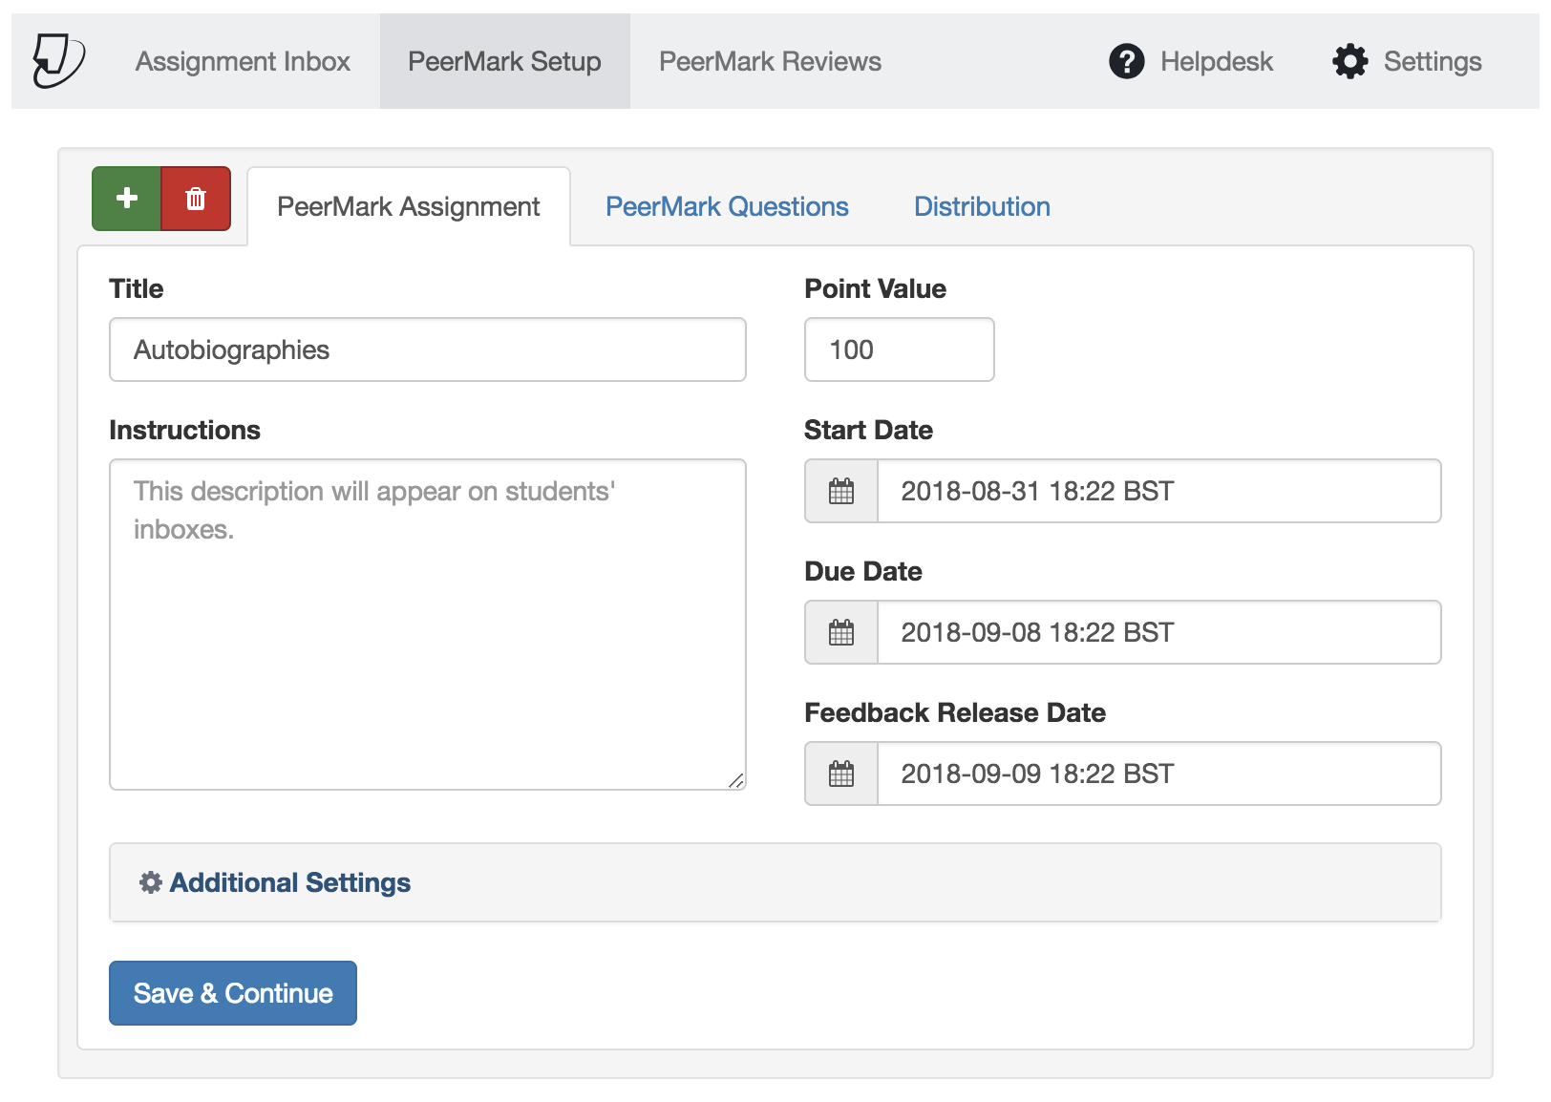The width and height of the screenshot is (1551, 1102).
Task: Click the Settings label in navigation
Action: click(x=1433, y=61)
